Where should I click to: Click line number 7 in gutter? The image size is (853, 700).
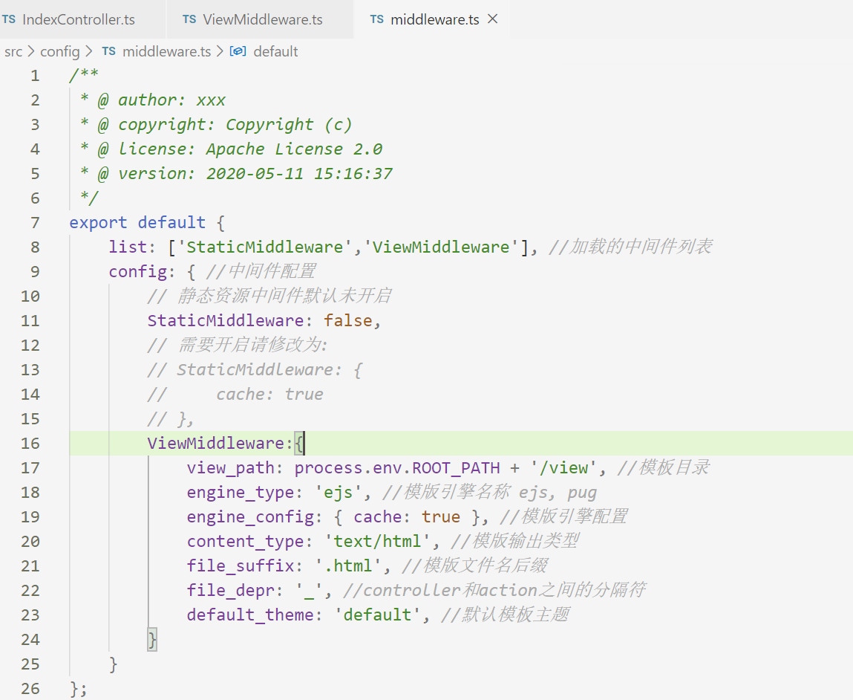pos(35,223)
